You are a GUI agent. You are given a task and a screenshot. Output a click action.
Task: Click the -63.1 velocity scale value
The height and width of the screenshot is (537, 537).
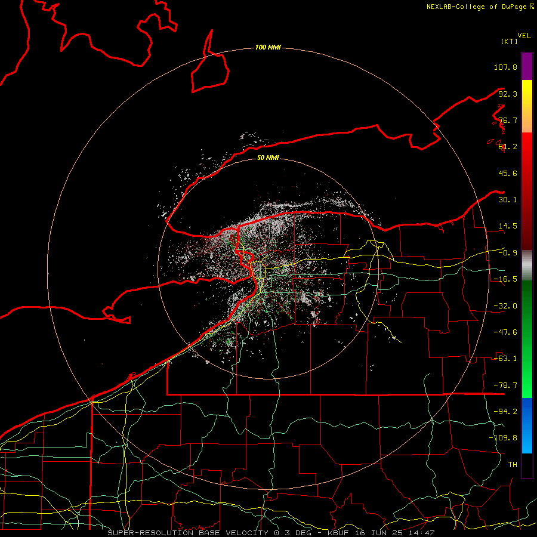505,359
